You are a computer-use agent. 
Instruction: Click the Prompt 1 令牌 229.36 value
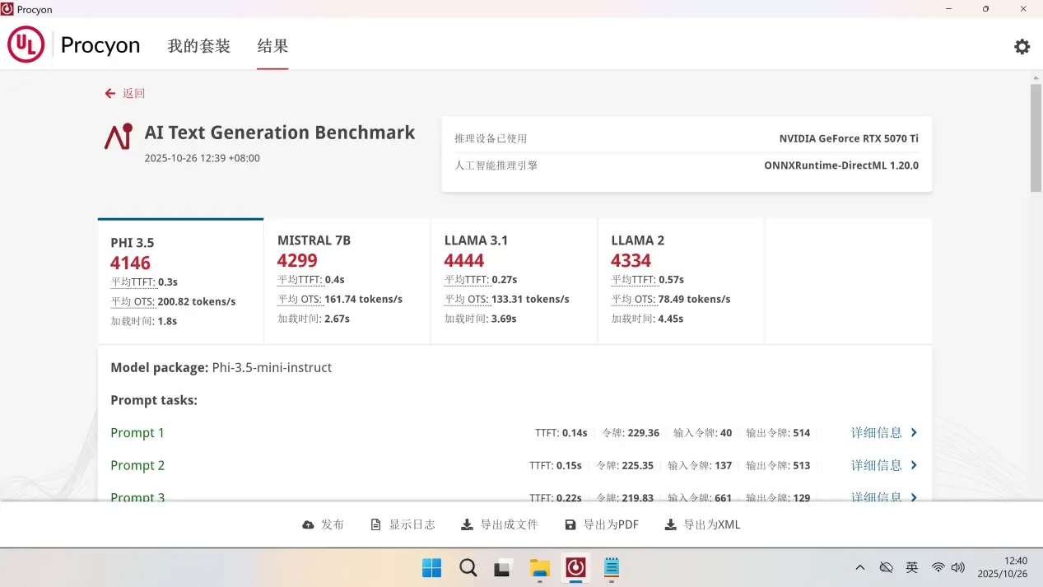[x=643, y=432]
